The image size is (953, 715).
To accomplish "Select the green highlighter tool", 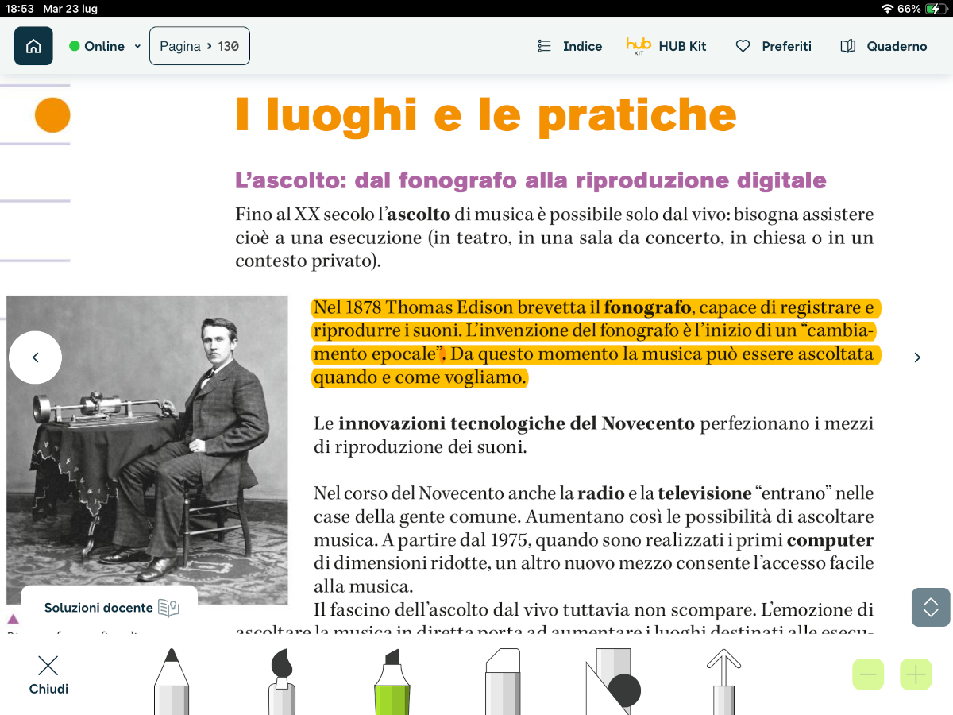I will pyautogui.click(x=392, y=682).
